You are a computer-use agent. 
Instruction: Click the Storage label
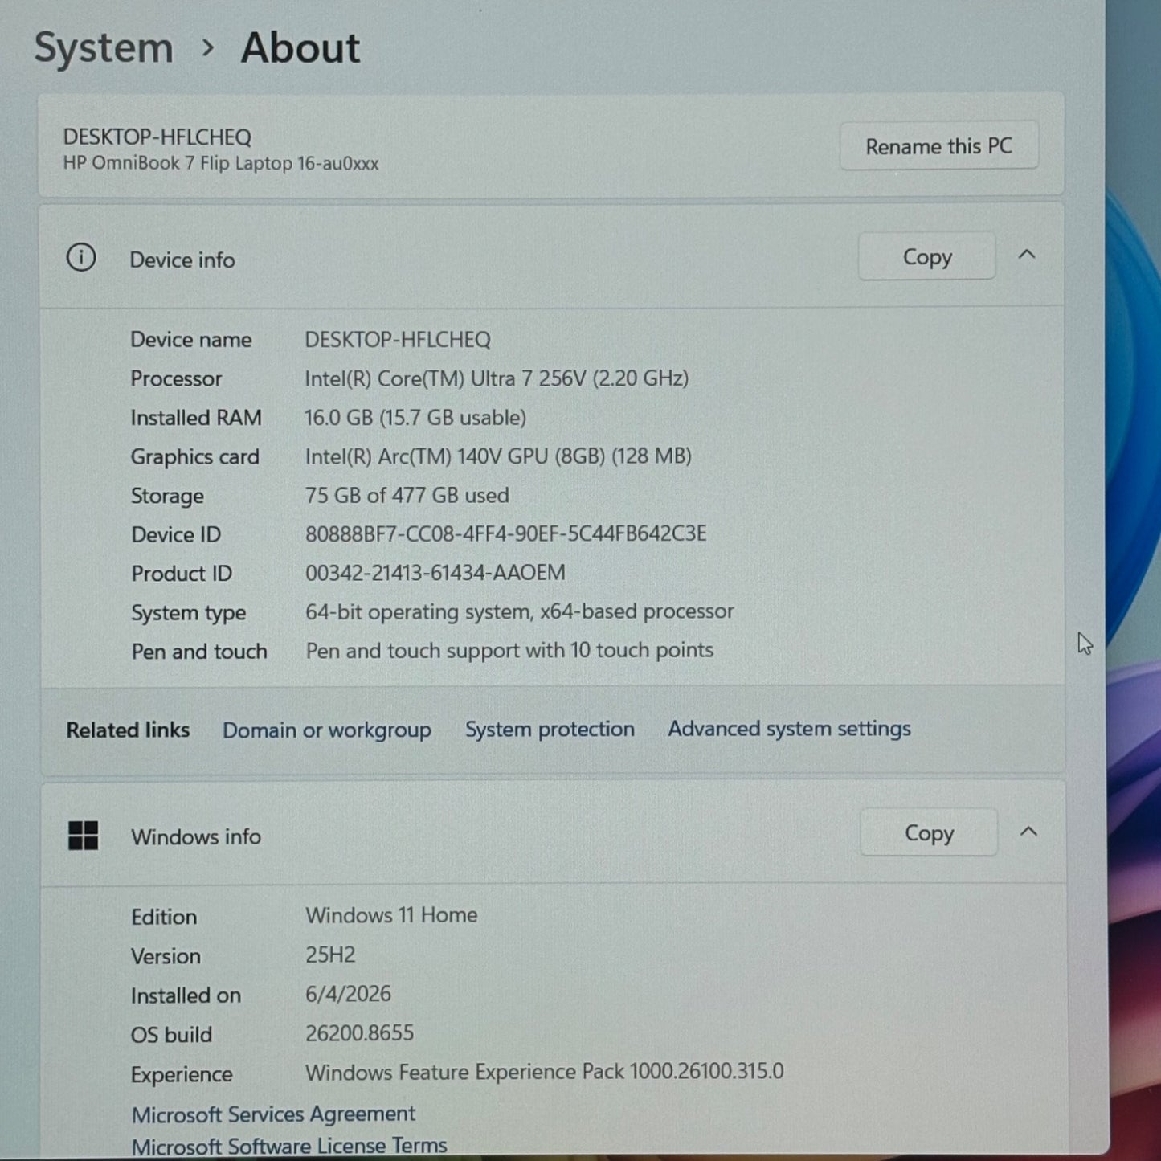(167, 497)
